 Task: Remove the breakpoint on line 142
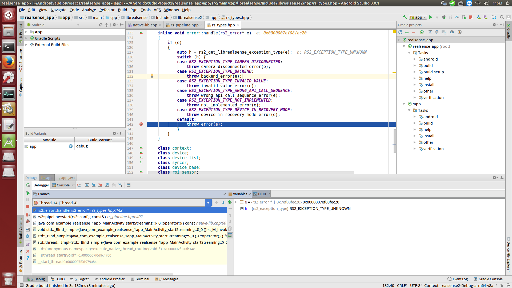click(141, 124)
